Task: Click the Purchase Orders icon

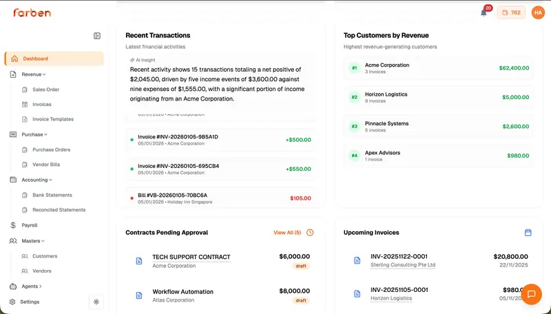Action: (x=25, y=149)
